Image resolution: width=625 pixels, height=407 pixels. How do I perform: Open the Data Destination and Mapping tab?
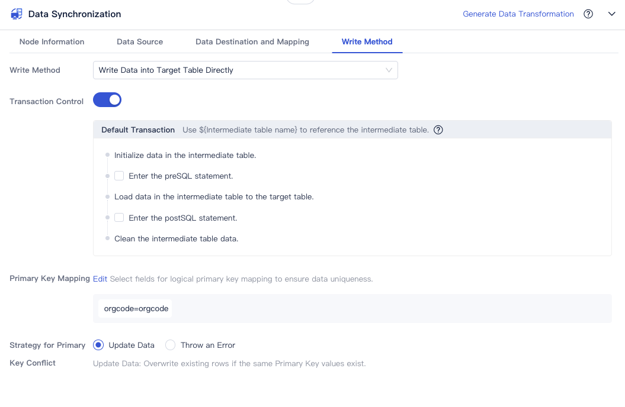point(252,42)
